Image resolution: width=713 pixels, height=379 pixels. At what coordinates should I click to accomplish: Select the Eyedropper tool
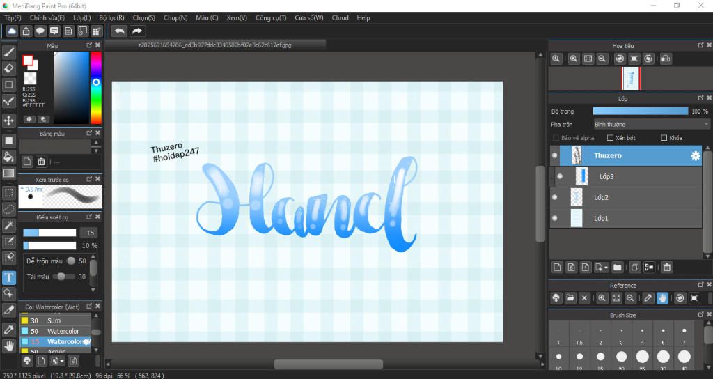coord(8,330)
